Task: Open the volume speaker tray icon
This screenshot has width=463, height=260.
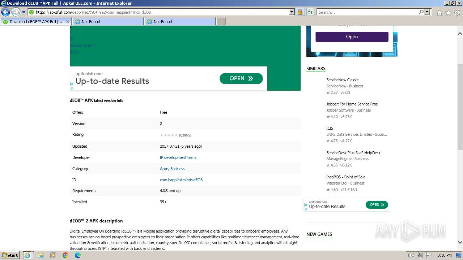Action: pyautogui.click(x=411, y=255)
